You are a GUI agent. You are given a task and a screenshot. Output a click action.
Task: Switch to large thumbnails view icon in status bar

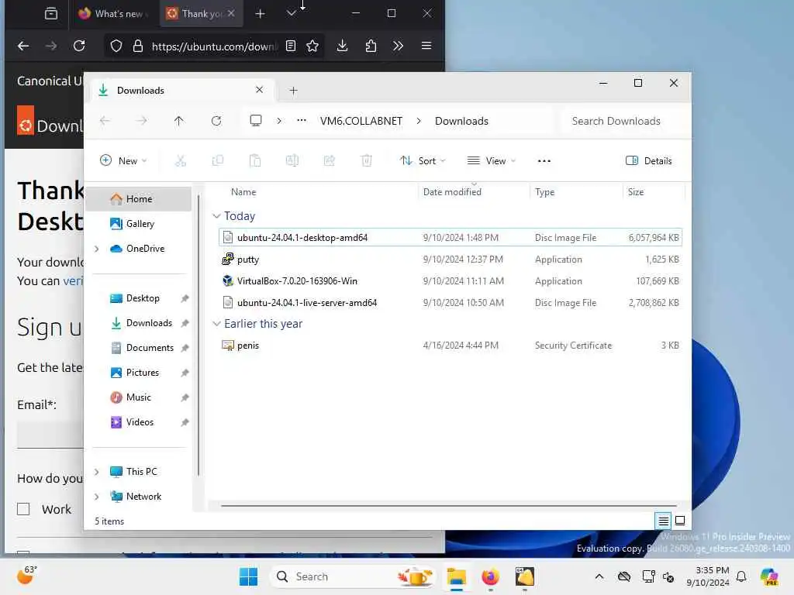(680, 521)
